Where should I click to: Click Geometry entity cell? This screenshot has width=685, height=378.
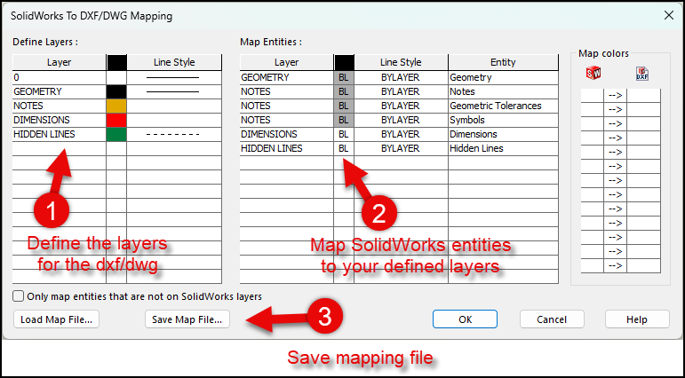tap(503, 78)
